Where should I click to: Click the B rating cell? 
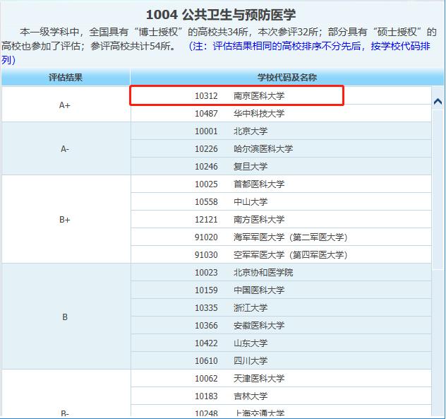point(66,317)
